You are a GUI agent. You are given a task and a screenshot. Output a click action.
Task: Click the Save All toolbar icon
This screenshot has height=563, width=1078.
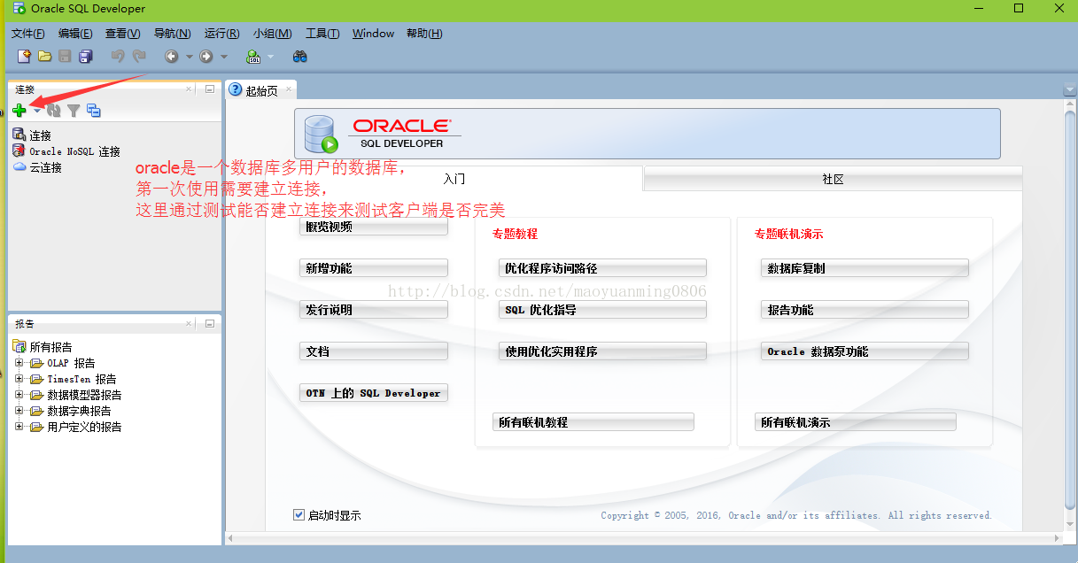(85, 56)
